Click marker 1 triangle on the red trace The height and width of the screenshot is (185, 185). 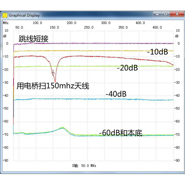point(53,73)
